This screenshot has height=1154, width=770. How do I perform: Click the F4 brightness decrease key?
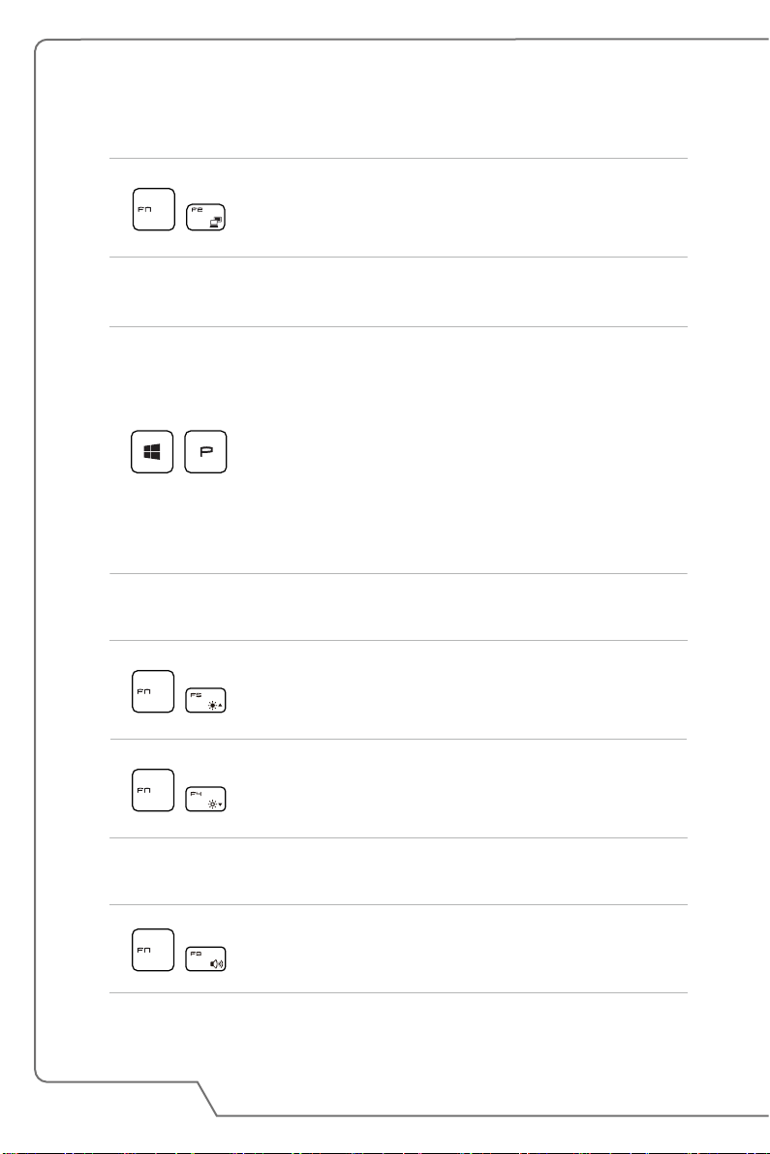205,799
